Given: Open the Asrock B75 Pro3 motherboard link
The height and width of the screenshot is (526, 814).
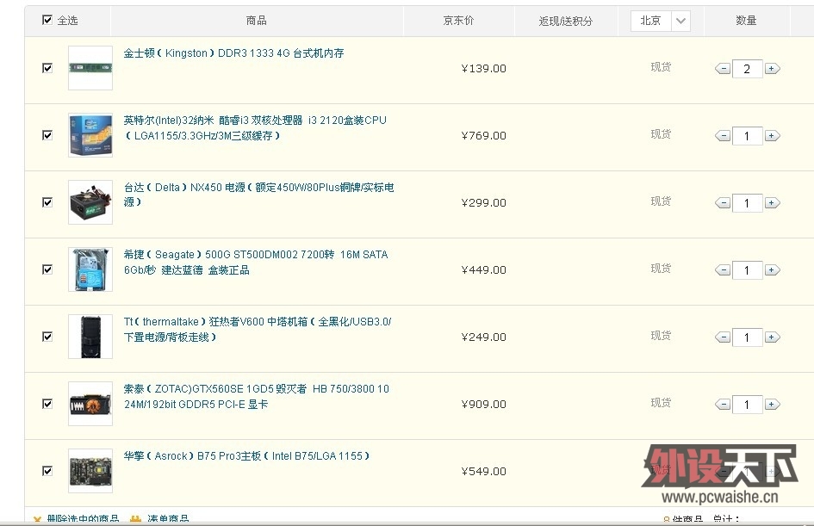Looking at the screenshot, I should click(246, 456).
